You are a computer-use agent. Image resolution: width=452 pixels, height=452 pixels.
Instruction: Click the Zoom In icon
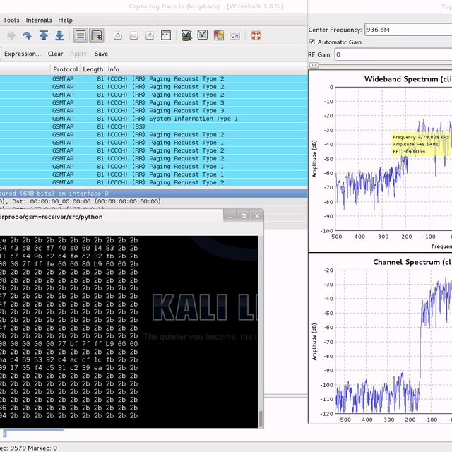coord(118,36)
